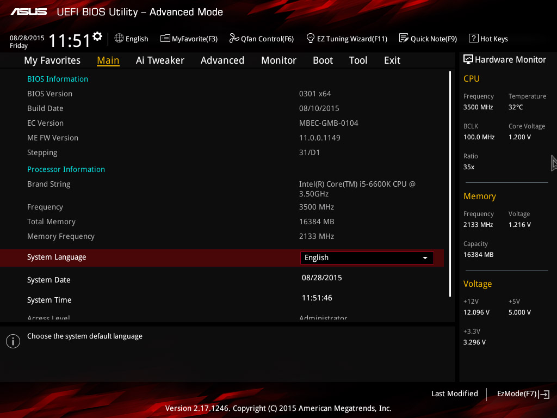The height and width of the screenshot is (418, 557).
Task: Click the +5V reading 5.000 V
Action: pyautogui.click(x=519, y=312)
